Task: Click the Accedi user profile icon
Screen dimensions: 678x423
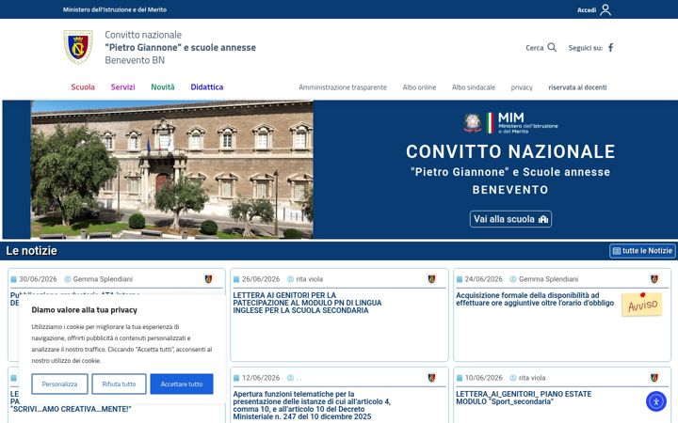Action: [x=605, y=9]
